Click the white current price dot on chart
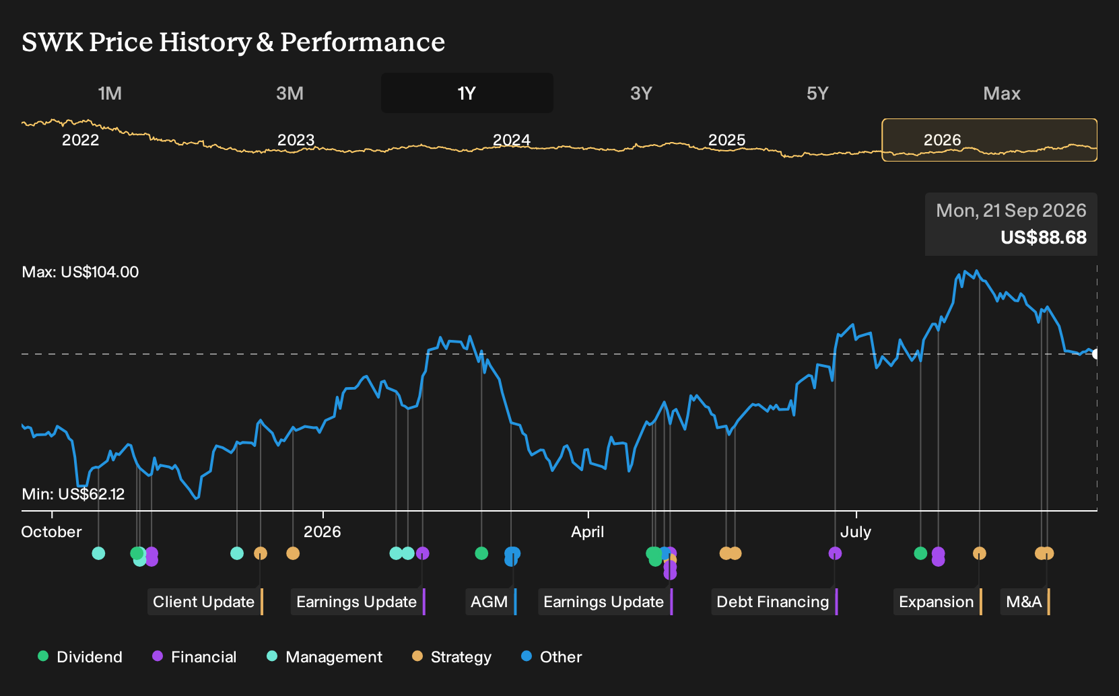The height and width of the screenshot is (696, 1119). (1096, 354)
